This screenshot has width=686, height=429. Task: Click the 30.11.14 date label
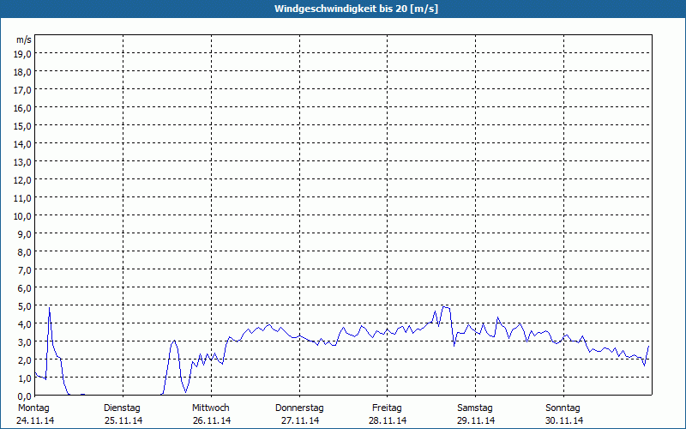[564, 420]
